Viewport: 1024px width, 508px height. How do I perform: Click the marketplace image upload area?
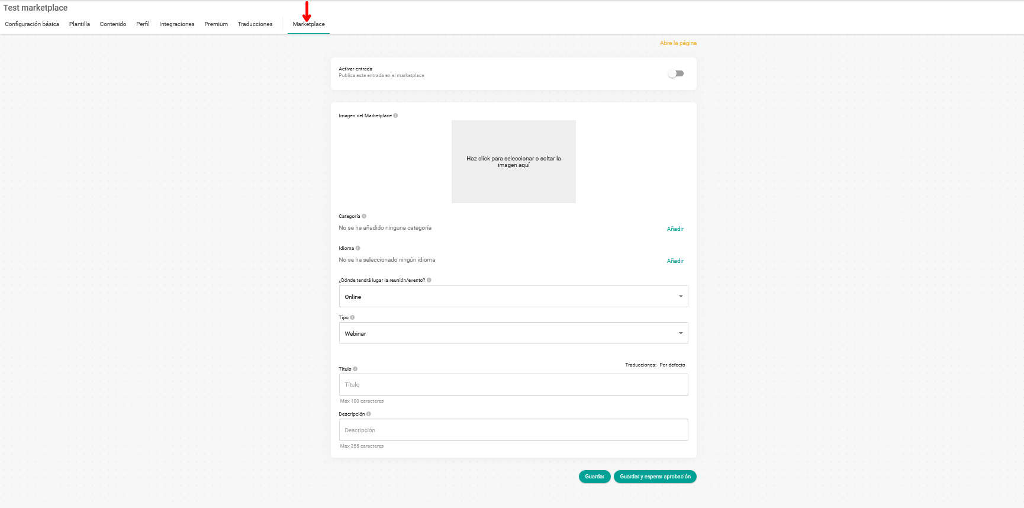click(x=513, y=162)
